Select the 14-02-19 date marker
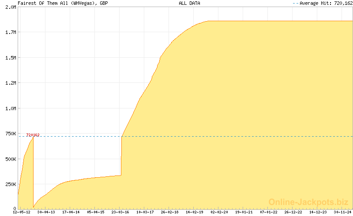353x216 pixels. [x=194, y=212]
